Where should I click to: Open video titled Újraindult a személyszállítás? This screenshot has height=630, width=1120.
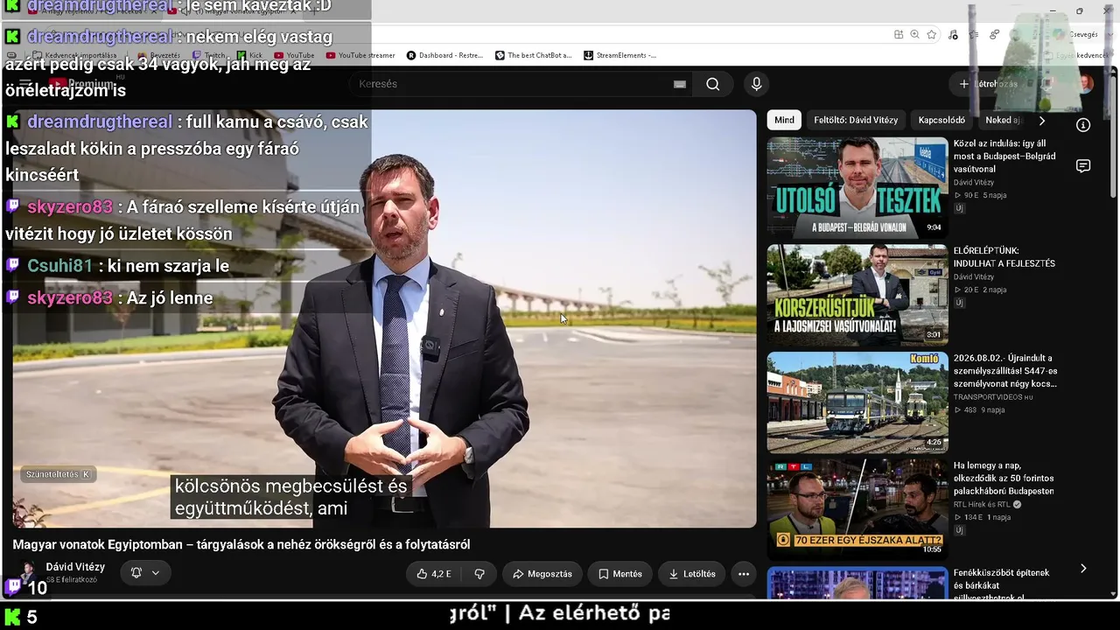click(1005, 371)
